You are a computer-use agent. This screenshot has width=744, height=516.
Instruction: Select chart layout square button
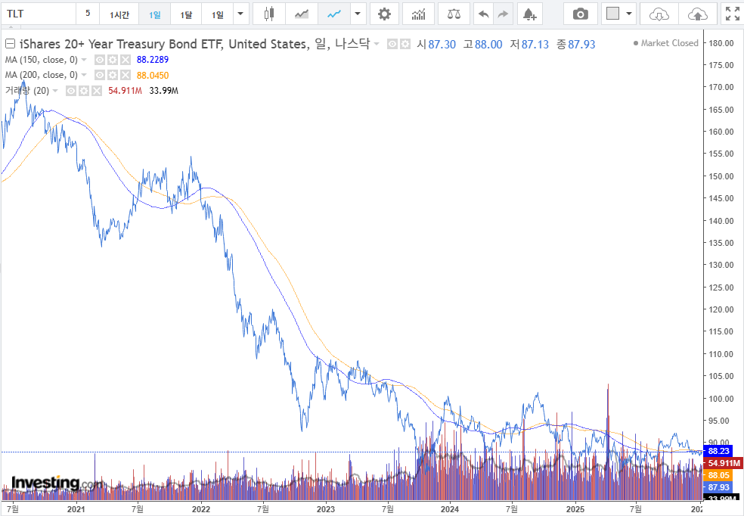[613, 14]
